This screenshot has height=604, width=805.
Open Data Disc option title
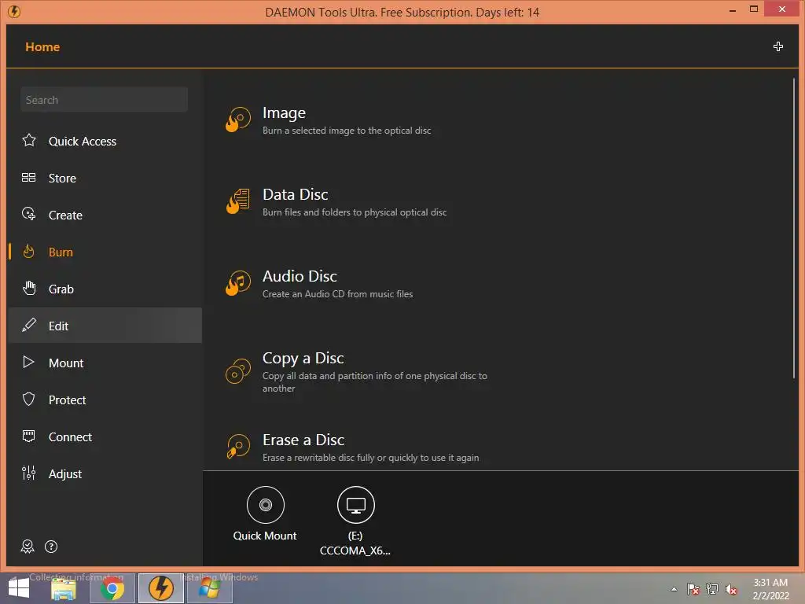296,194
